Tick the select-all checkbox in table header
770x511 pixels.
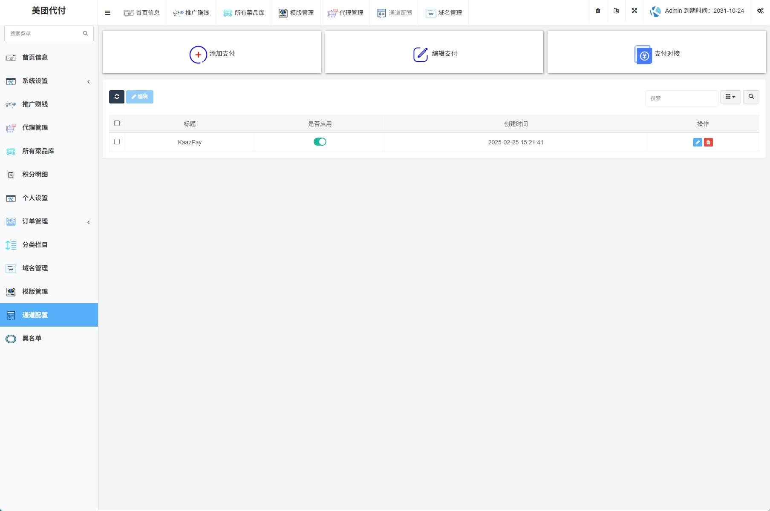[117, 123]
